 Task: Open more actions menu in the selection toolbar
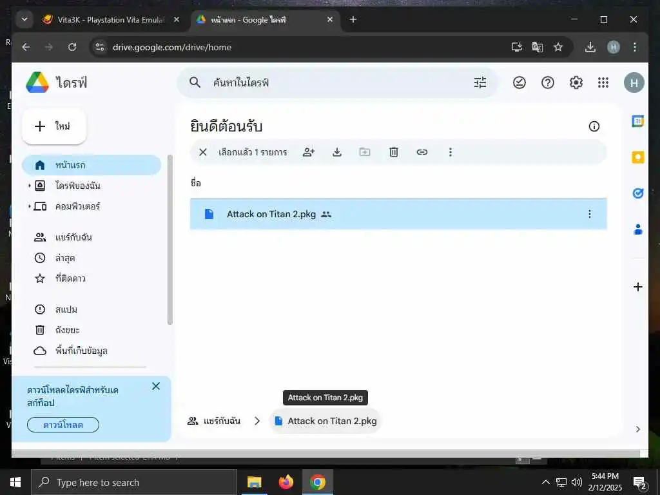point(451,152)
